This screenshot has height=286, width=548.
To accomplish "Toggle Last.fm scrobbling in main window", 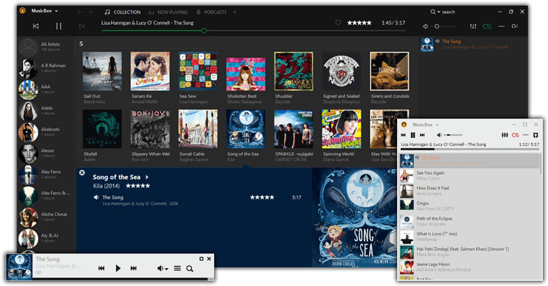I will 487,26.
